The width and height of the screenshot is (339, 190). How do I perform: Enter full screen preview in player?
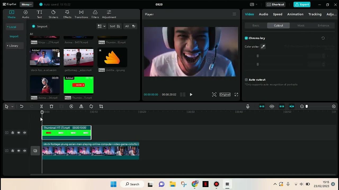point(236,94)
